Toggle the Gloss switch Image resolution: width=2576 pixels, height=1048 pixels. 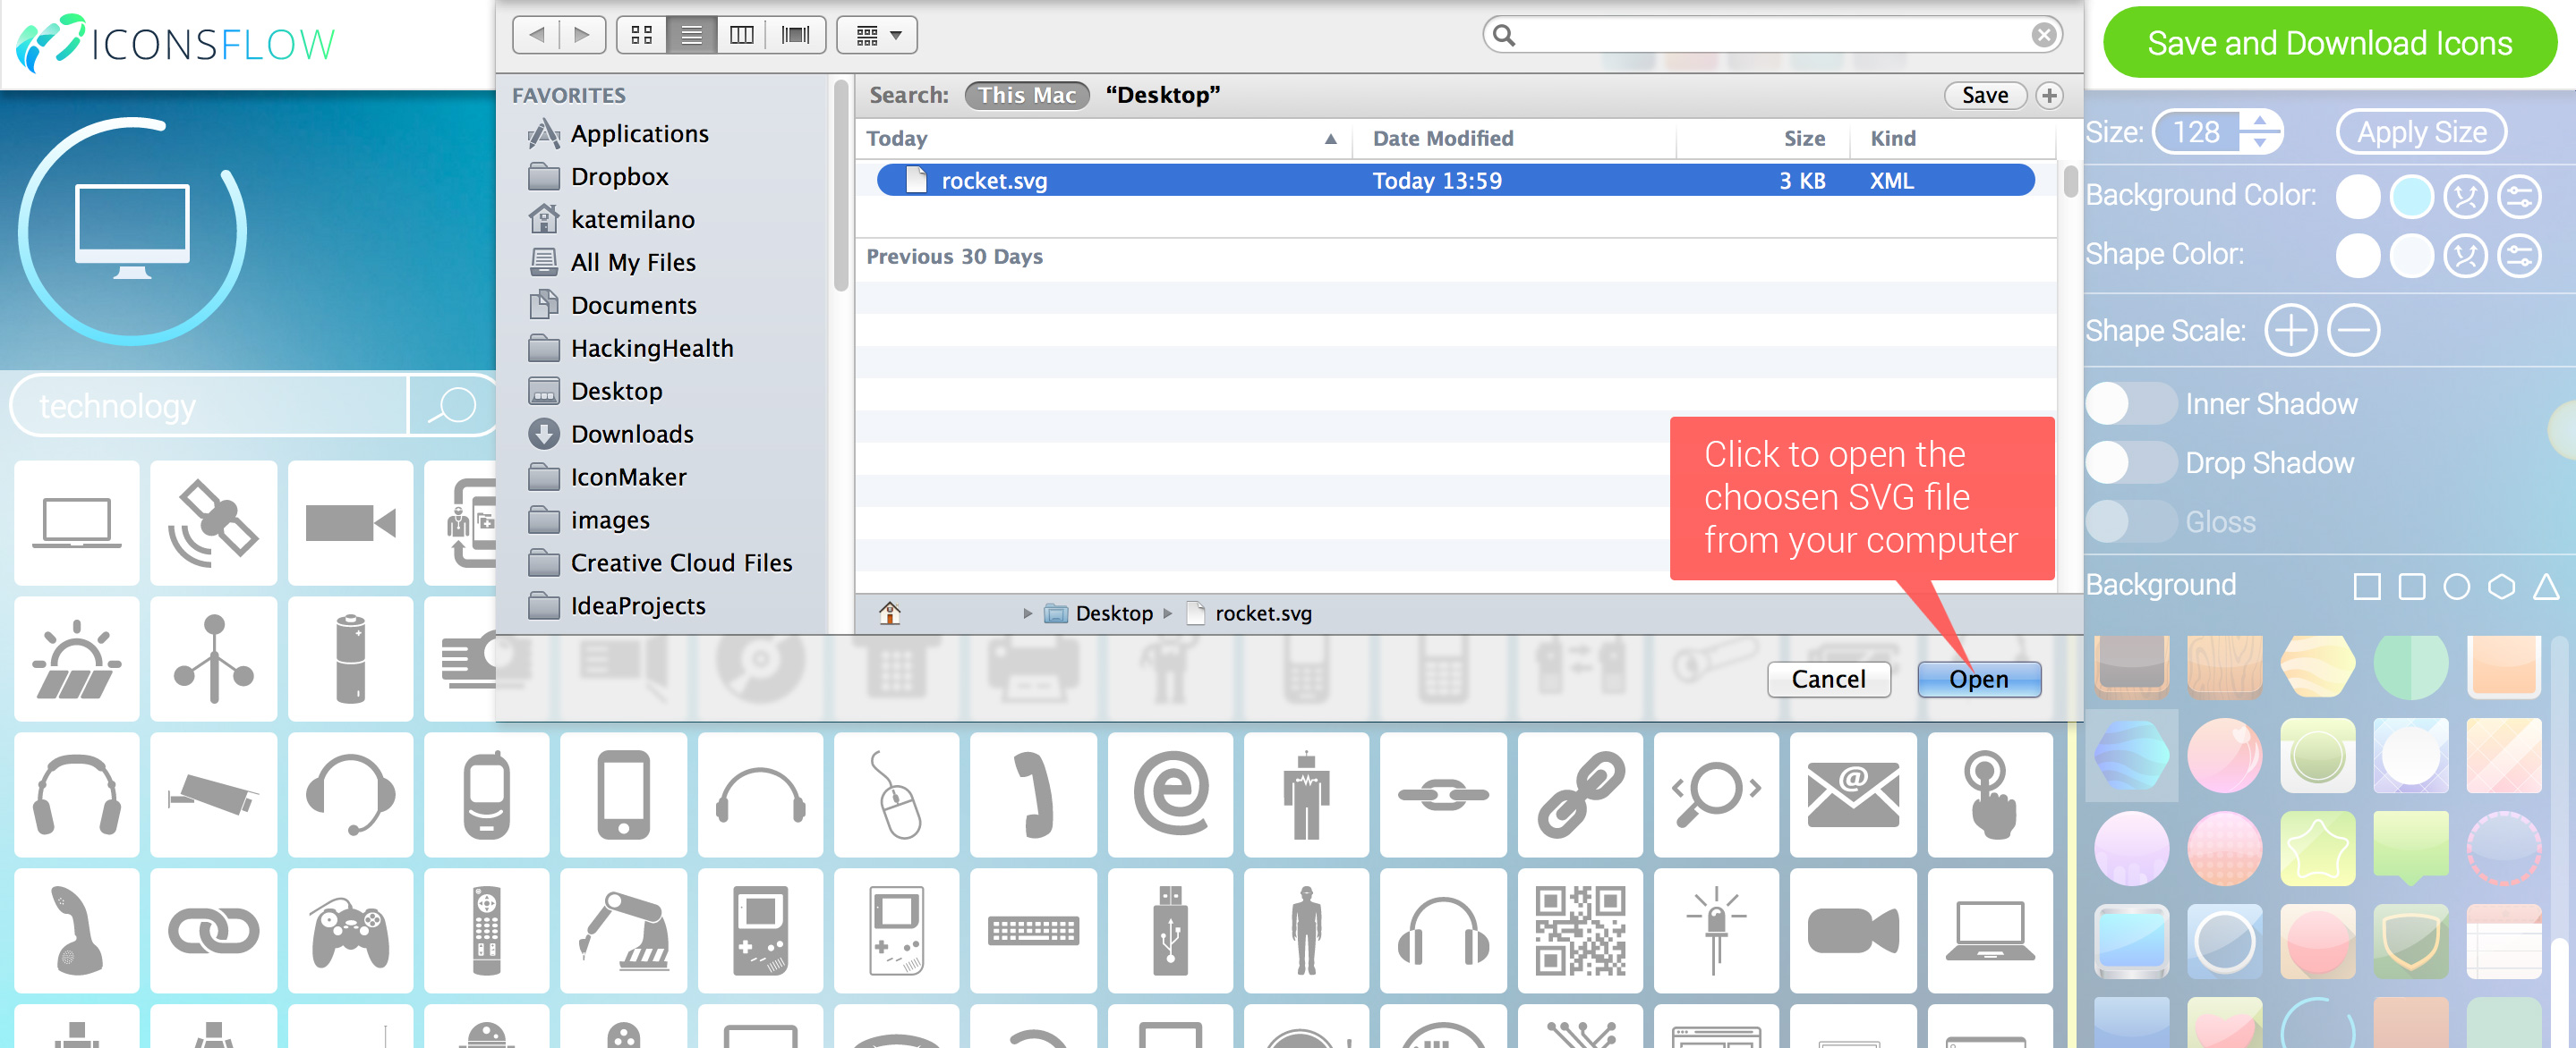click(x=2130, y=521)
